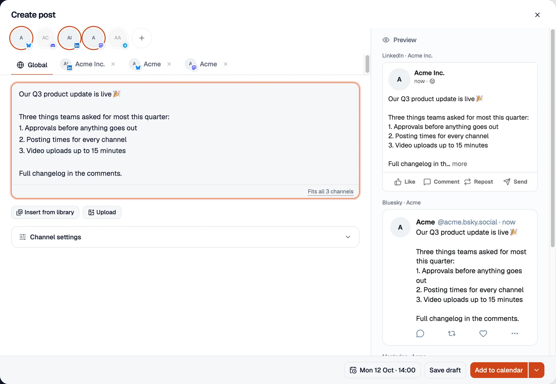
Task: Open Add to calendar dropdown arrow
Action: 537,370
